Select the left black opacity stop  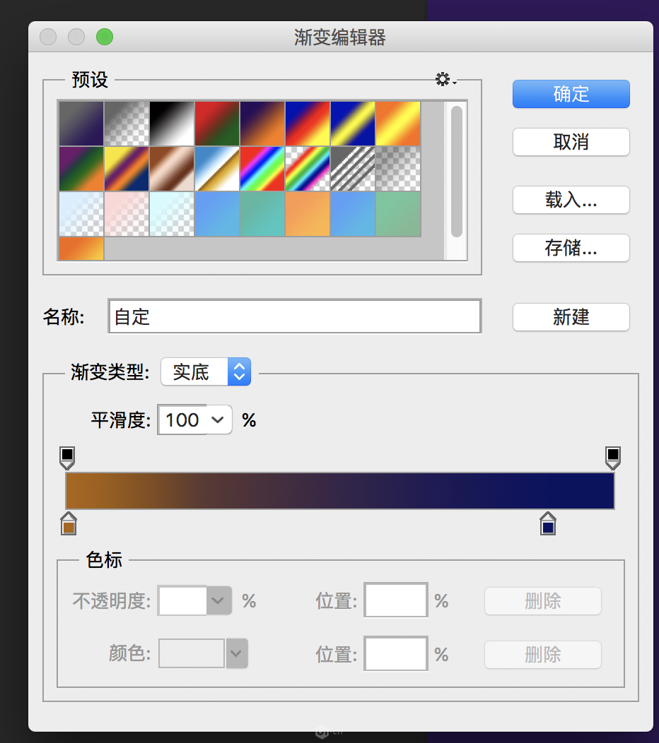(x=67, y=458)
